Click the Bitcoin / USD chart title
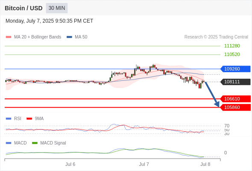The height and width of the screenshot is (171, 252). coord(23,8)
